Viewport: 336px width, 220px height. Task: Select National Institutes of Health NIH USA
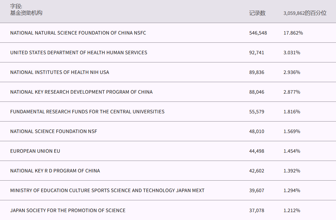(x=59, y=72)
